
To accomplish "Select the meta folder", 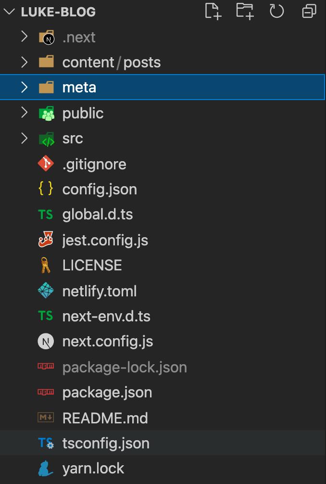I will point(163,88).
